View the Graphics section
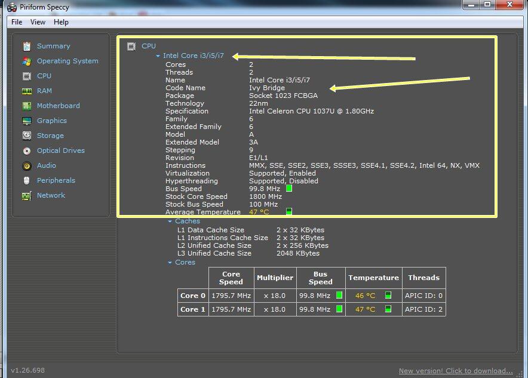The image size is (528, 378). [x=52, y=121]
